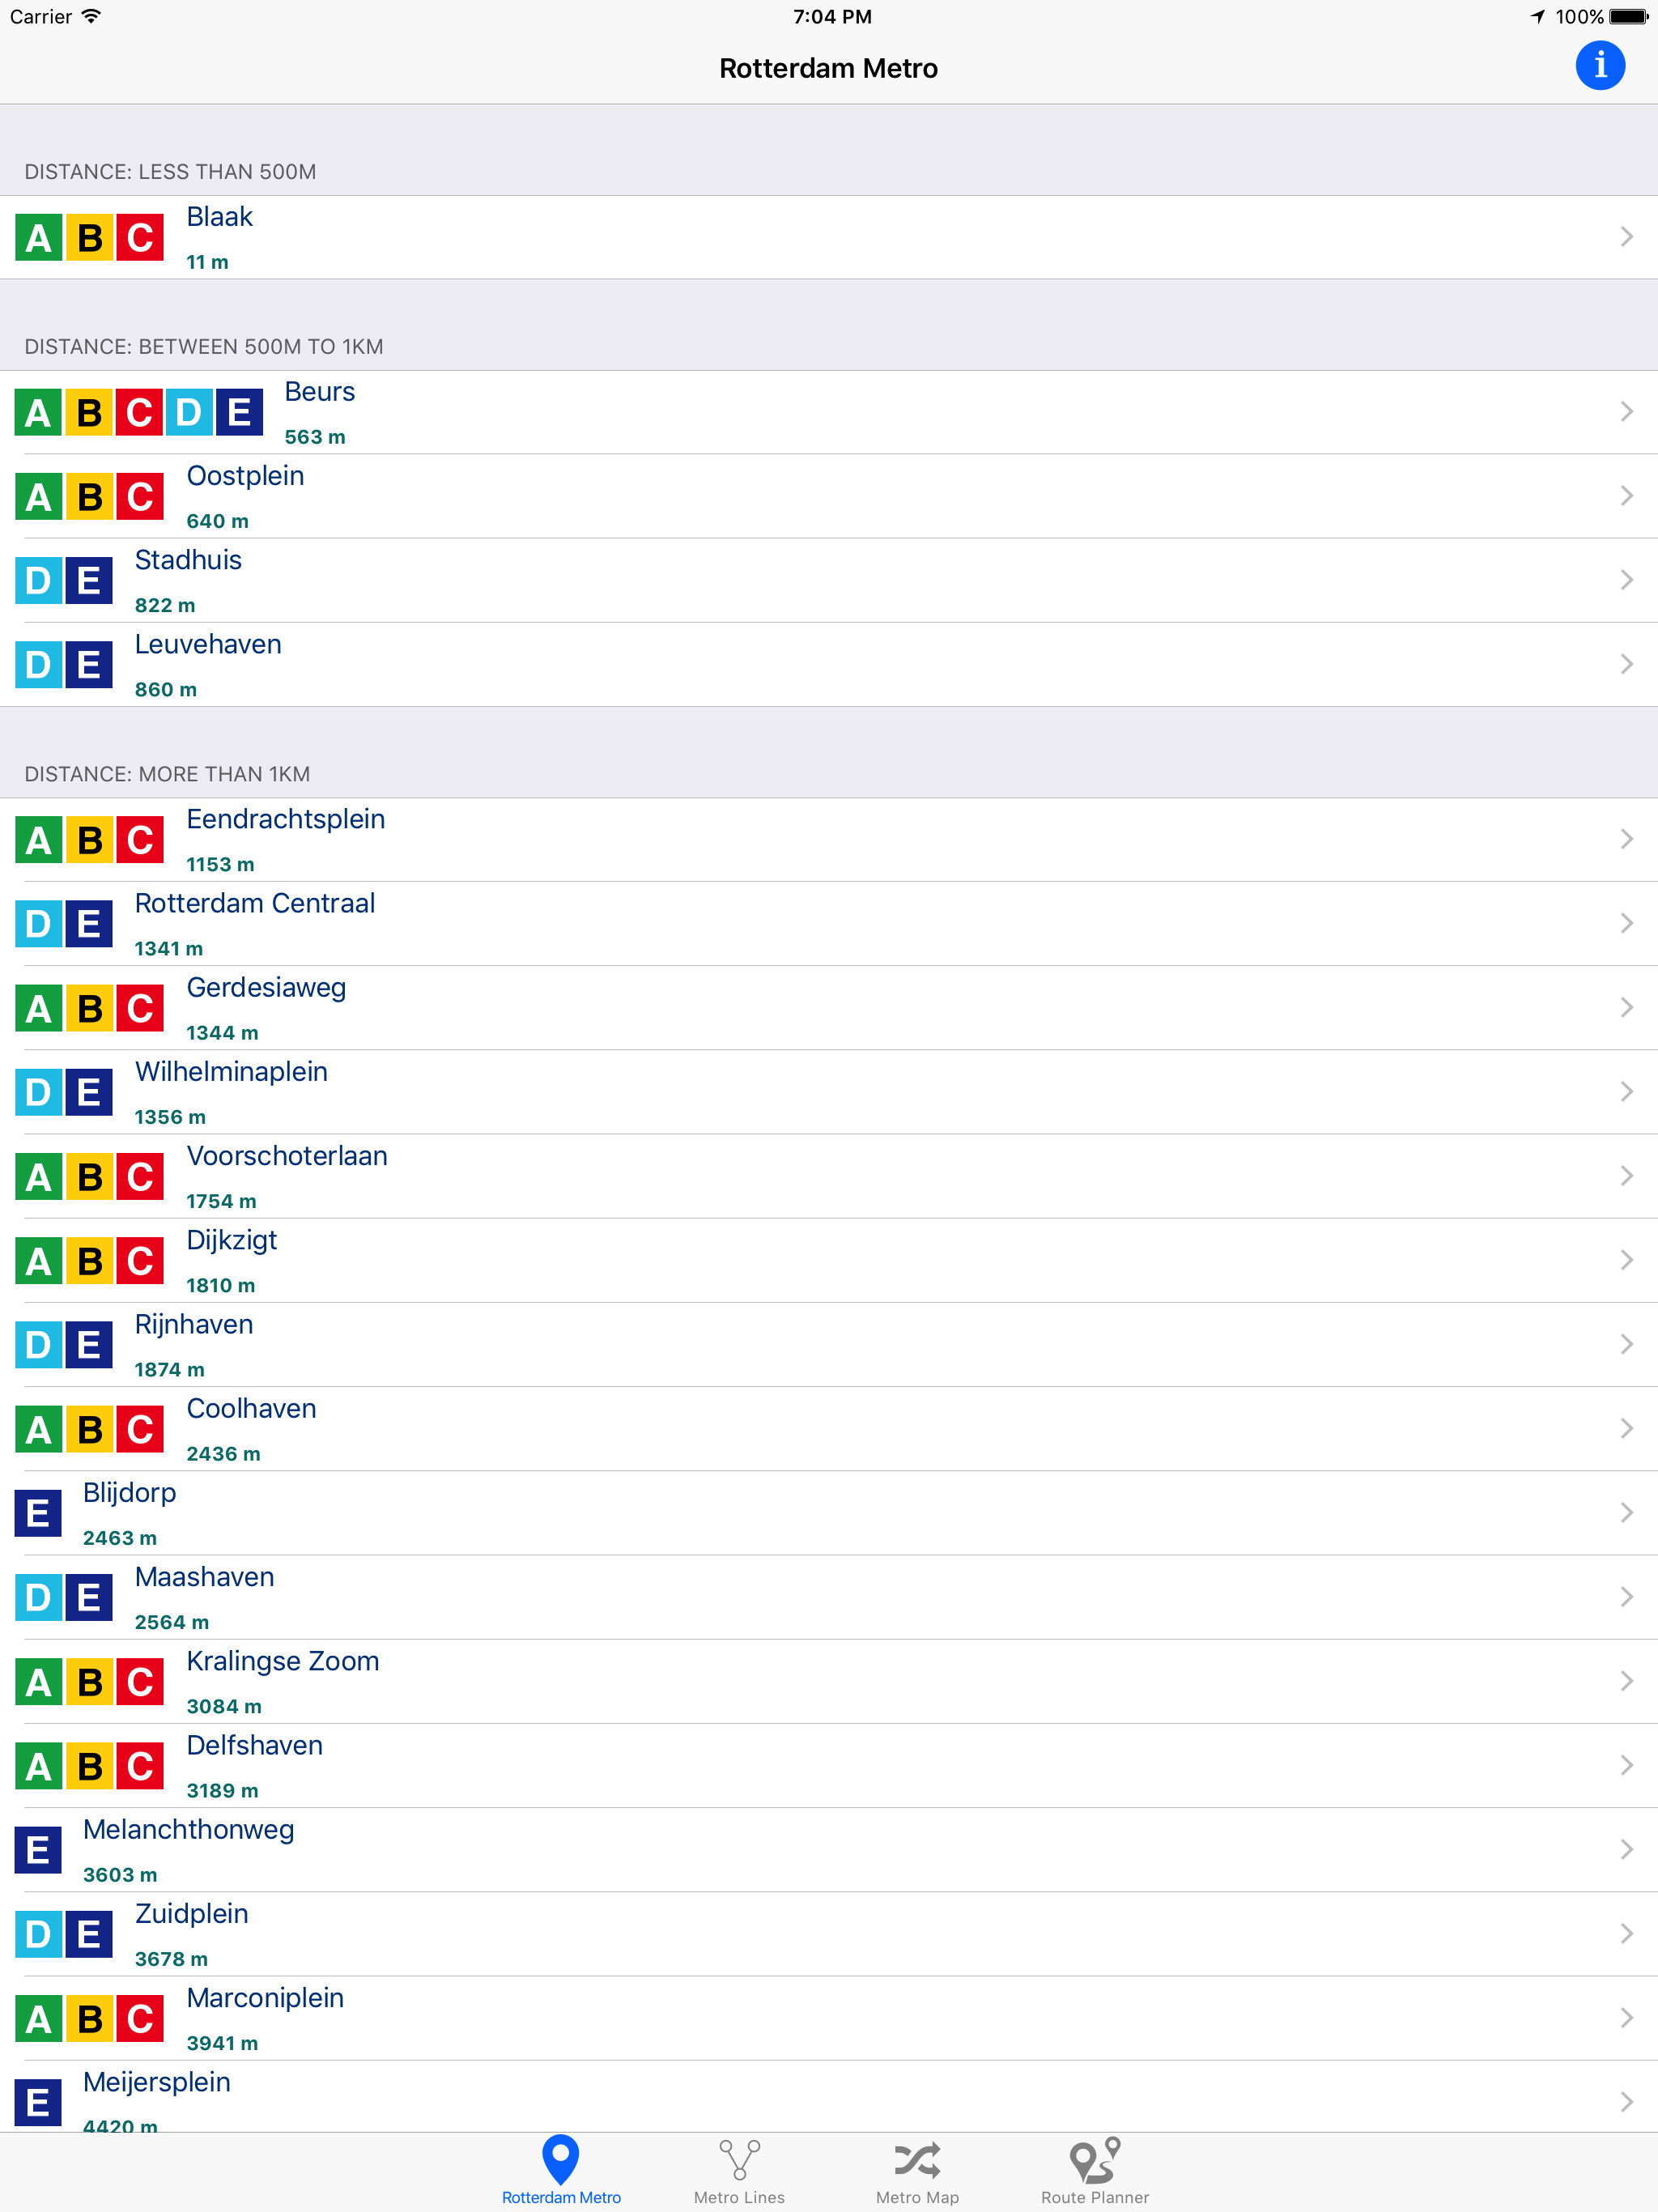Image resolution: width=1658 pixels, height=2212 pixels.
Task: Click line C badge for Delfshaven
Action: 140,1766
